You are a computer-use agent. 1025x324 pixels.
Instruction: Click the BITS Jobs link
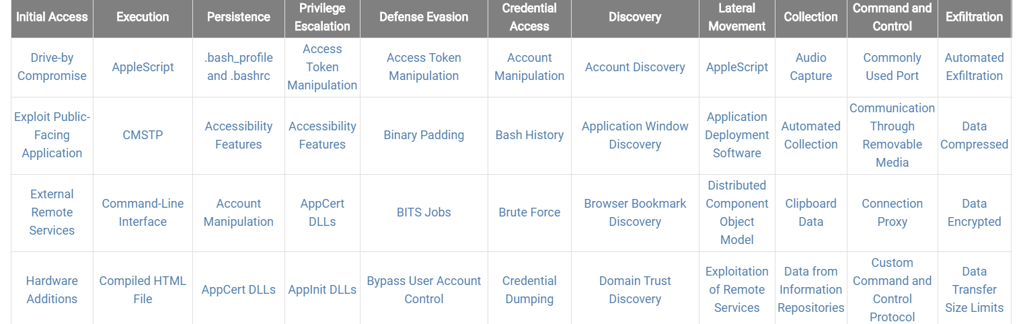point(424,212)
